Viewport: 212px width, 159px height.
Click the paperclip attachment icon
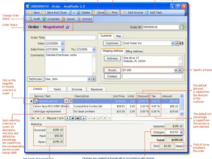click(x=70, y=12)
